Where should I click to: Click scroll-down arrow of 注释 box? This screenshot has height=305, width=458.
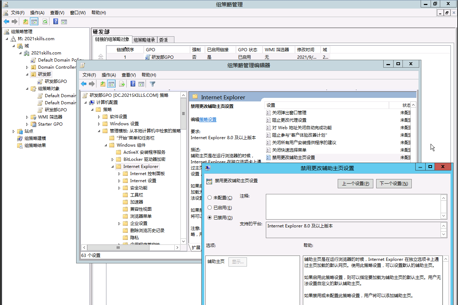(x=443, y=216)
